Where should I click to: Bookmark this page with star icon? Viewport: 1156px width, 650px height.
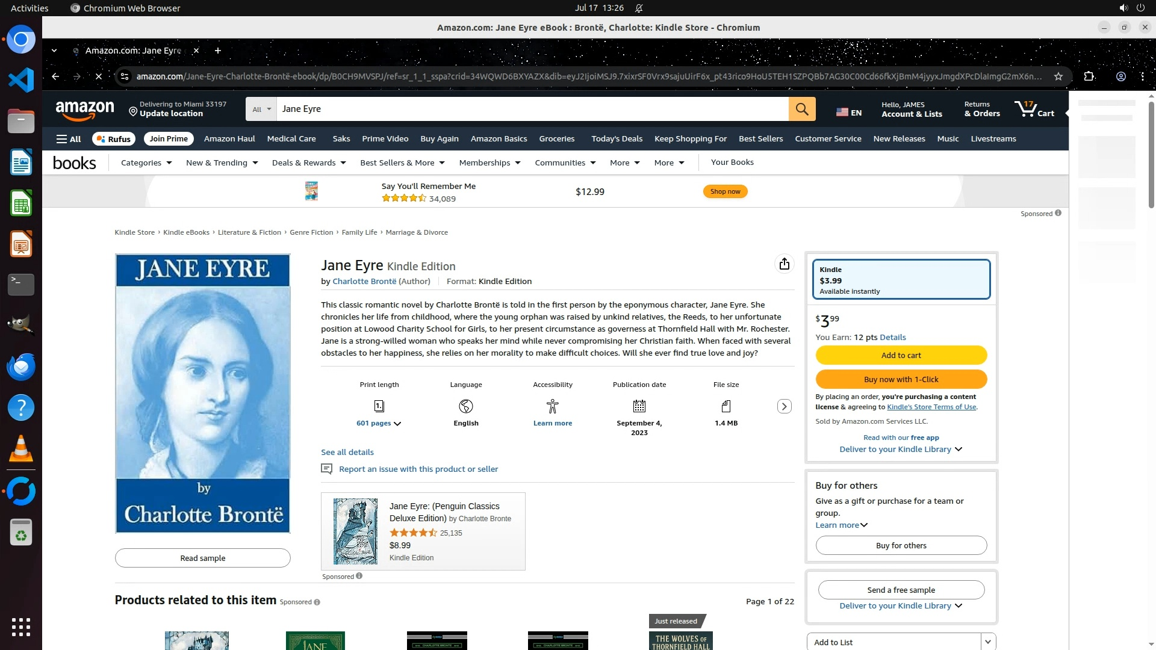(x=1058, y=76)
